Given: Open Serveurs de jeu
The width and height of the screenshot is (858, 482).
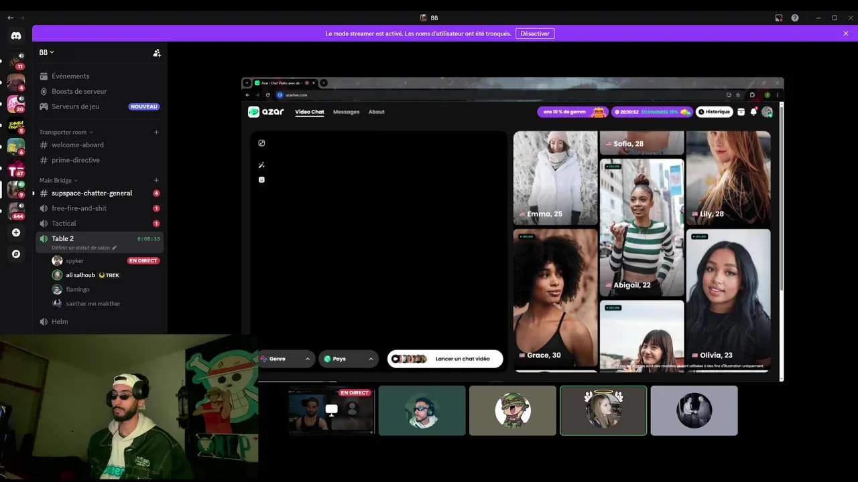Looking at the screenshot, I should (x=100, y=106).
